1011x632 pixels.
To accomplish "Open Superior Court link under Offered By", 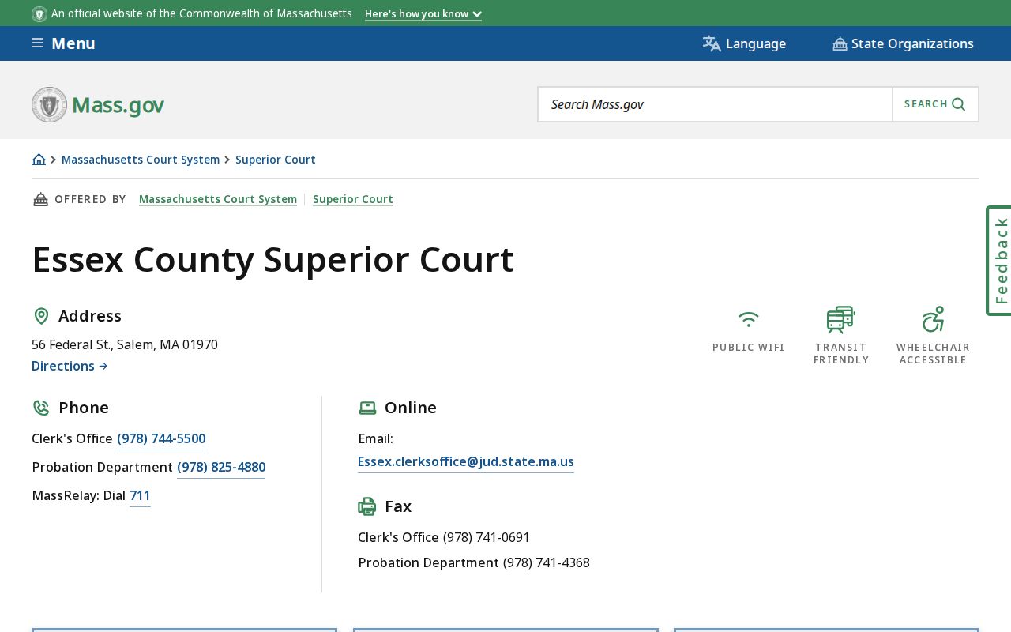I will (353, 199).
